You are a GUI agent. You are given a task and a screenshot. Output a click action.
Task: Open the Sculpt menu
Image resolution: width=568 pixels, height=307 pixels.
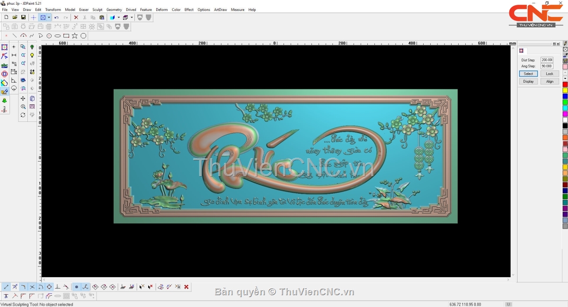click(98, 9)
